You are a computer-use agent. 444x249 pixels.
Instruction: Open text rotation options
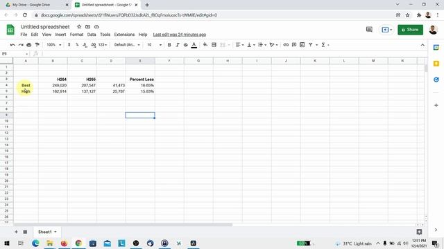tap(273, 45)
